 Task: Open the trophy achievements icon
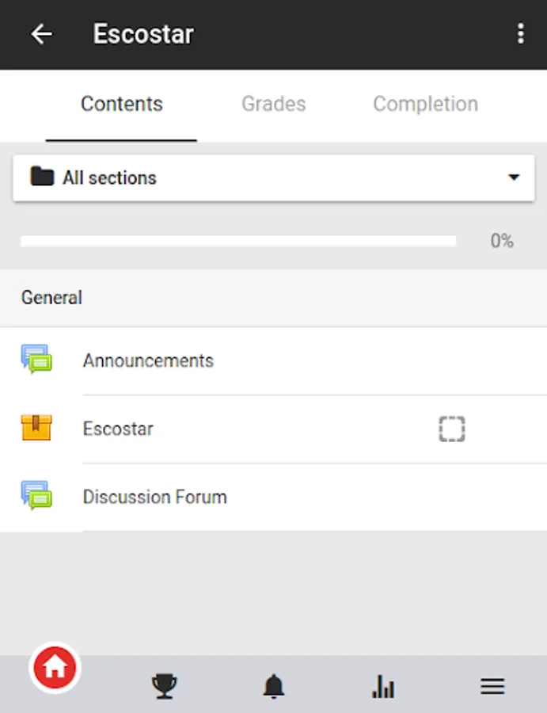[x=164, y=686]
